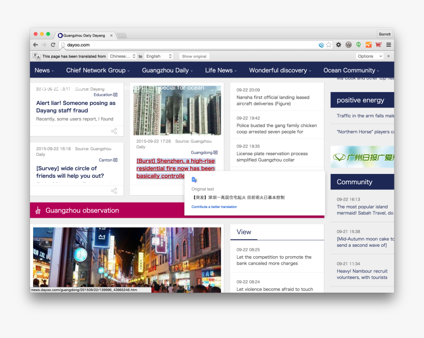Click the Show original button
Viewport: 424px width, 338px height.
point(194,56)
